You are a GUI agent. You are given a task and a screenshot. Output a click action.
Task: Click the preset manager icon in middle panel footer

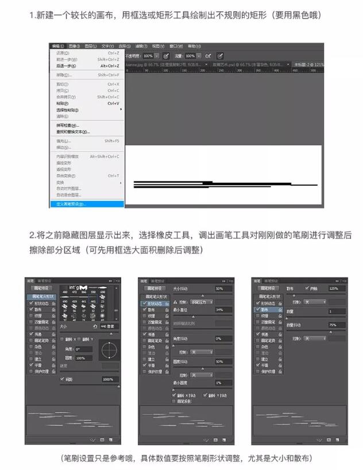pyautogui.click(x=215, y=440)
